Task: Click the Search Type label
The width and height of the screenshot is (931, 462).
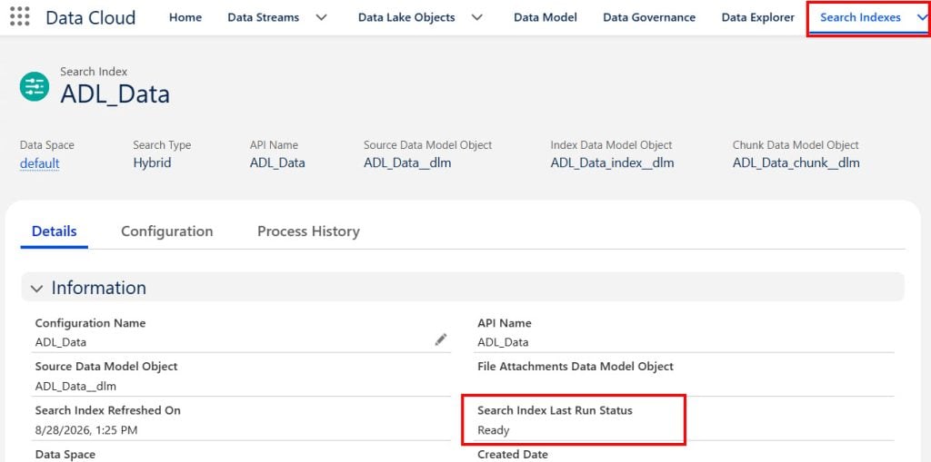Action: click(162, 145)
